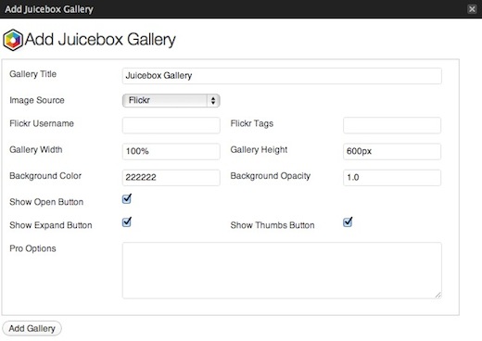Click the Juicebox hexagon logo icon
The image size is (482, 341).
click(x=13, y=40)
